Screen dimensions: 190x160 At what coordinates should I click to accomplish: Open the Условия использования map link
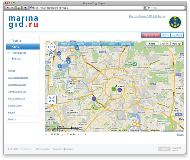click(x=172, y=130)
